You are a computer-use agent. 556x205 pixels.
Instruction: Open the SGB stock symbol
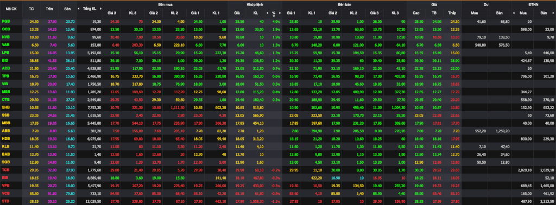(x=6, y=162)
